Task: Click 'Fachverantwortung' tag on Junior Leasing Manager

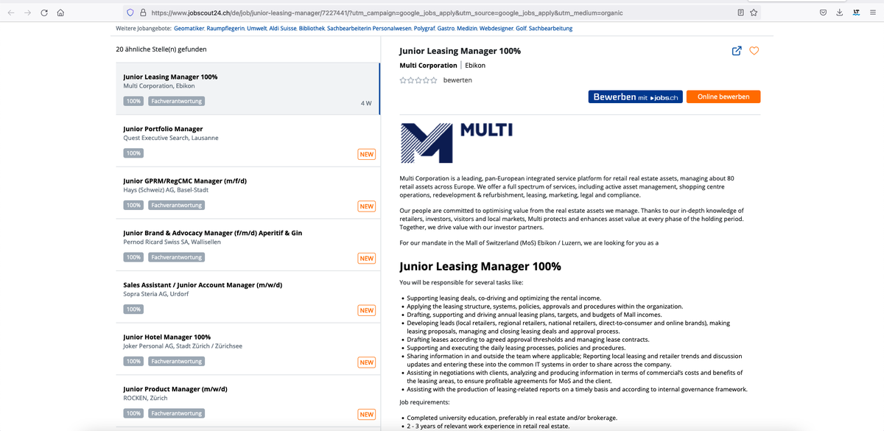Action: pos(176,101)
